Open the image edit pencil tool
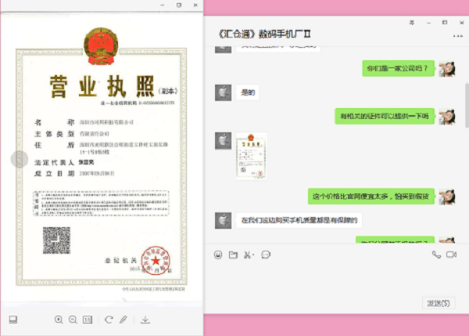The height and width of the screenshot is (336, 469). click(121, 319)
